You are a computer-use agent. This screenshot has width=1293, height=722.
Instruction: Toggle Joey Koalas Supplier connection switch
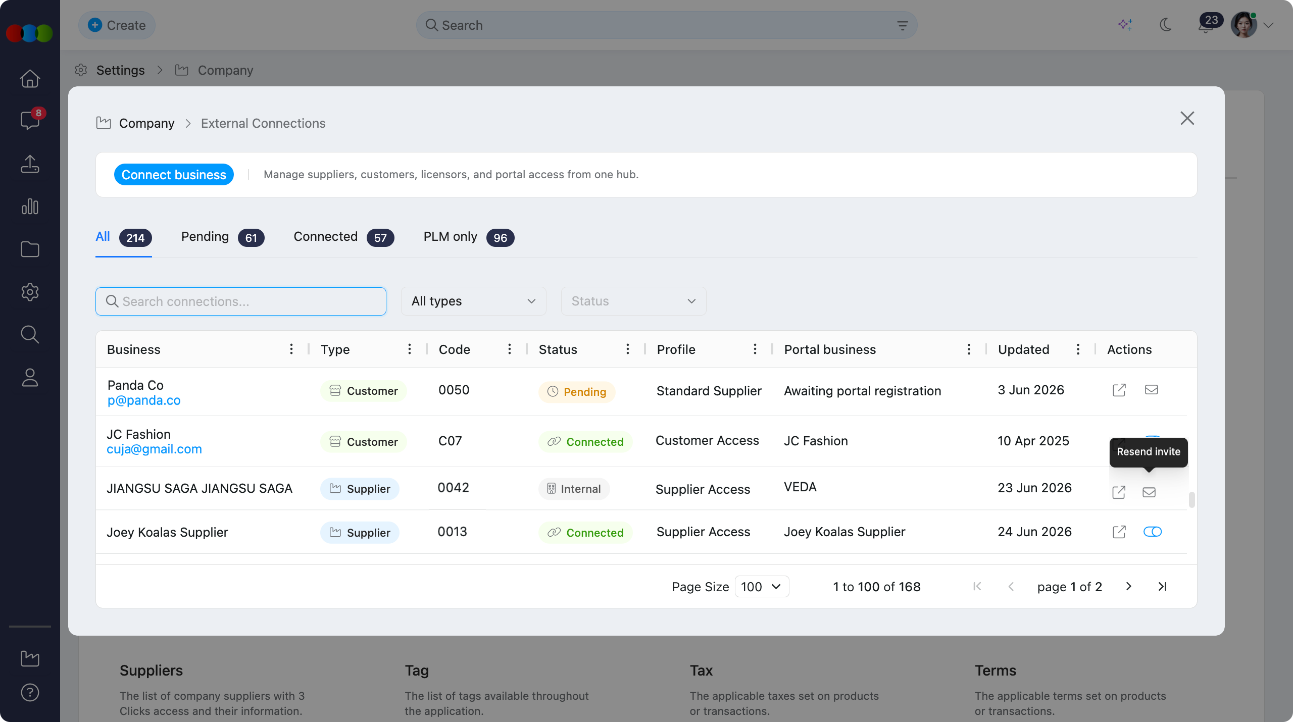point(1153,532)
